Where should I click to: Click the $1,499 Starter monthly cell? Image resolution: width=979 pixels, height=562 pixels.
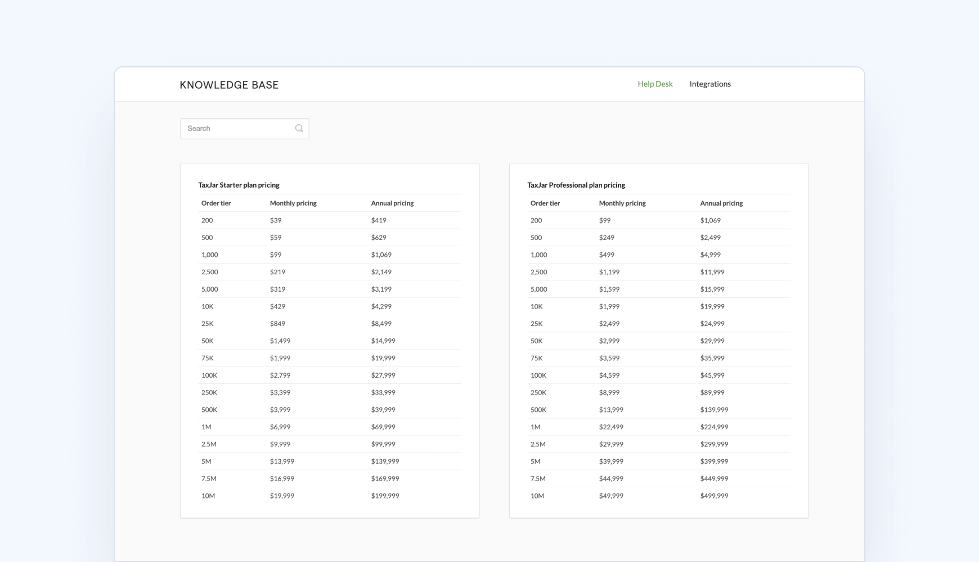(x=280, y=341)
